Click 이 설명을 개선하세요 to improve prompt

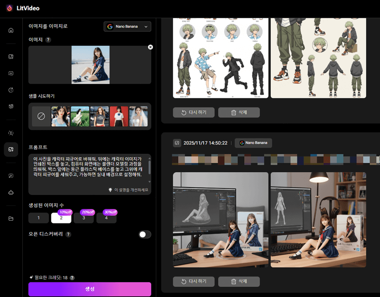tap(128, 190)
